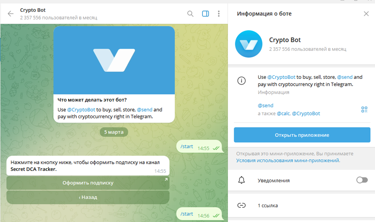
Task: Show QR code for @send username
Action: [x=364, y=109]
